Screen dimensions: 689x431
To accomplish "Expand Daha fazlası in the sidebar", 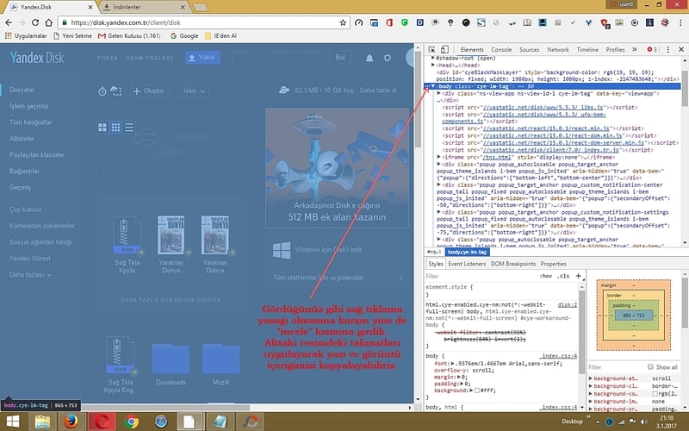I will click(30, 274).
